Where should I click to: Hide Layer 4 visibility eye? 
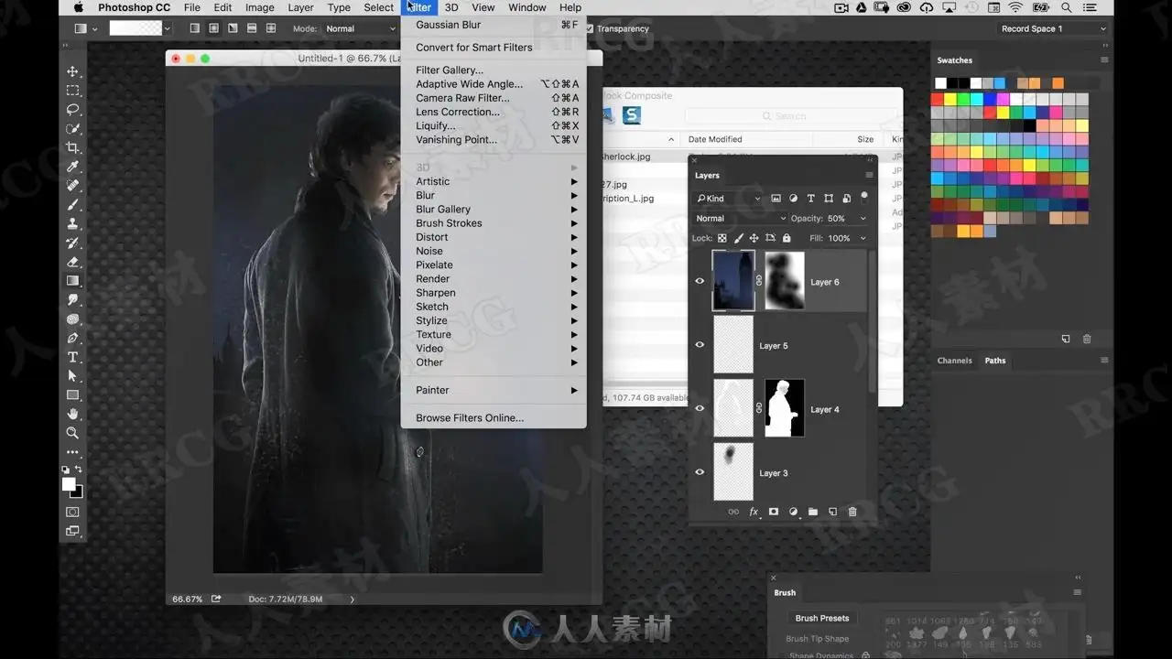[x=700, y=408]
